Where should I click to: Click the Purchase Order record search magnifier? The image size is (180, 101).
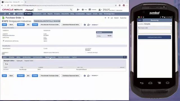[23, 18]
